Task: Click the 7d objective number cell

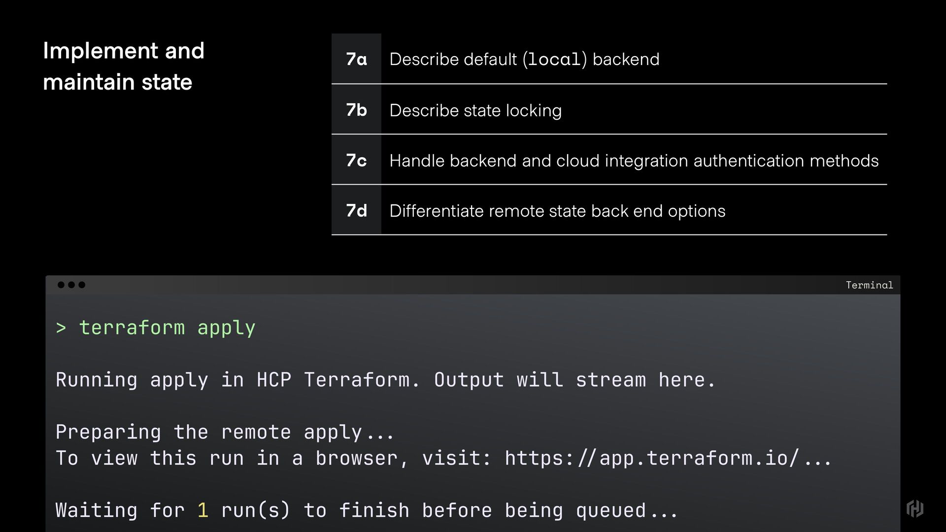Action: point(356,210)
